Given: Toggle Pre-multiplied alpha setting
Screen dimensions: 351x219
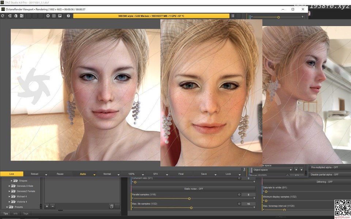Looking at the screenshot, I should point(324,167).
